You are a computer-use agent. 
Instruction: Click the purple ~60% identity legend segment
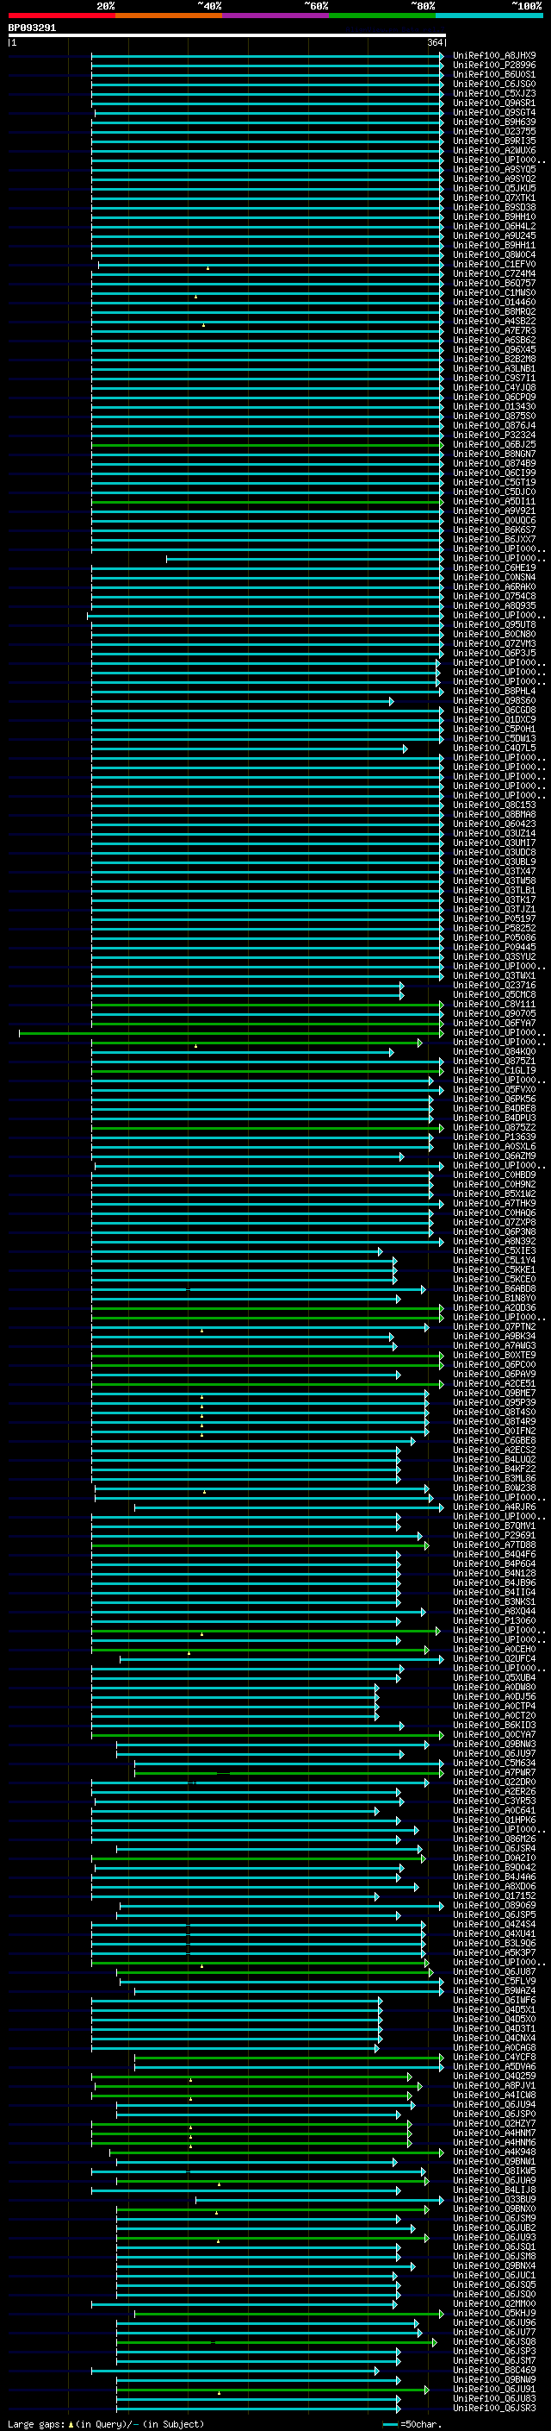[275, 16]
